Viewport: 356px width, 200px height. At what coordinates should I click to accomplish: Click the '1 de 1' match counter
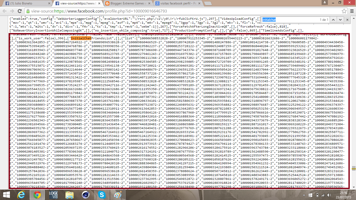(x=324, y=20)
